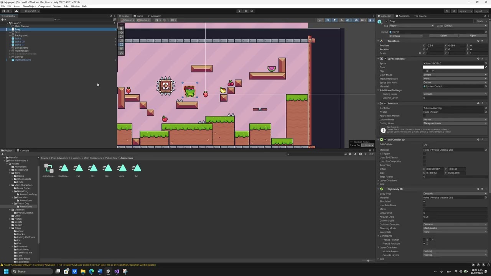Open Undo History from the top toolbar

click(447, 11)
